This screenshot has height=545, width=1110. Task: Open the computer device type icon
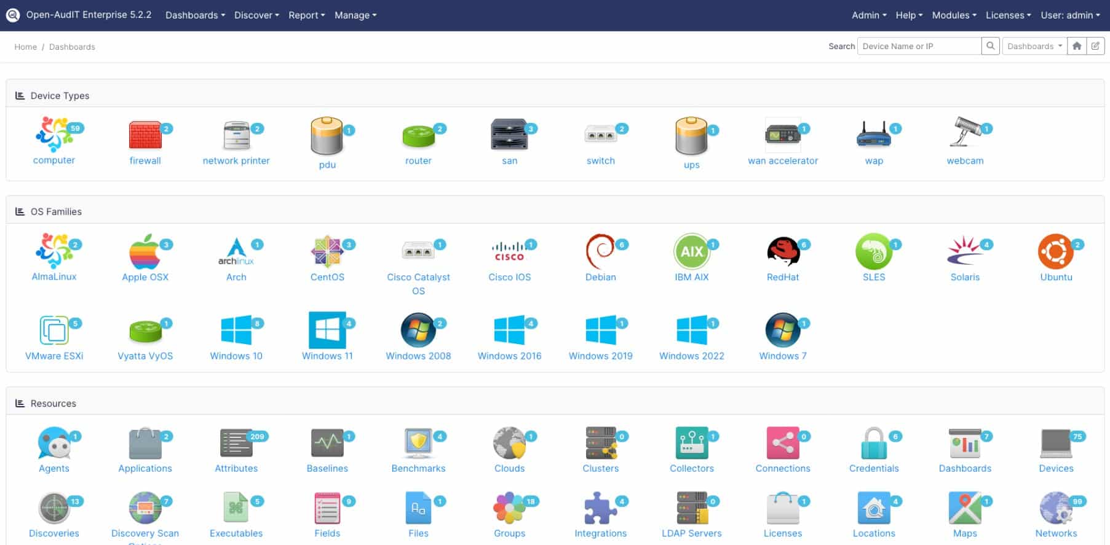(x=54, y=134)
